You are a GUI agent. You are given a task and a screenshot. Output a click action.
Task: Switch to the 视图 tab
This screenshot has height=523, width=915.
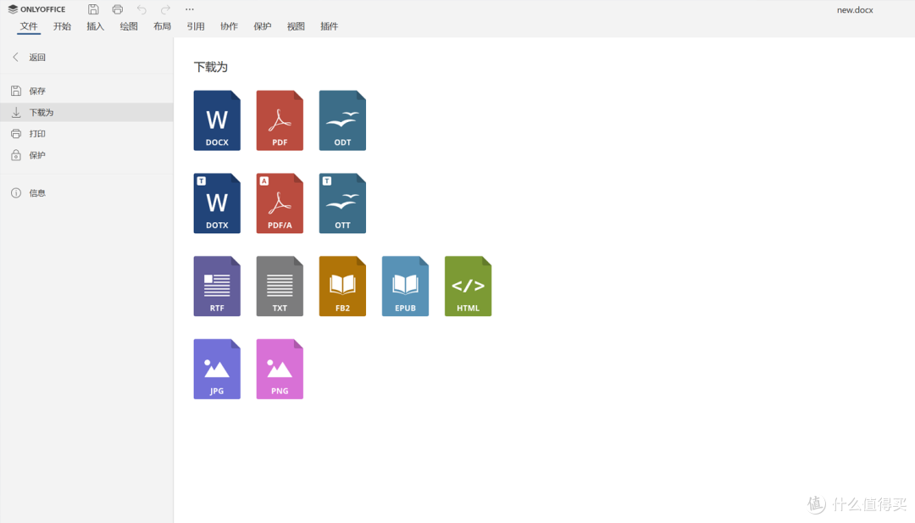coord(296,26)
